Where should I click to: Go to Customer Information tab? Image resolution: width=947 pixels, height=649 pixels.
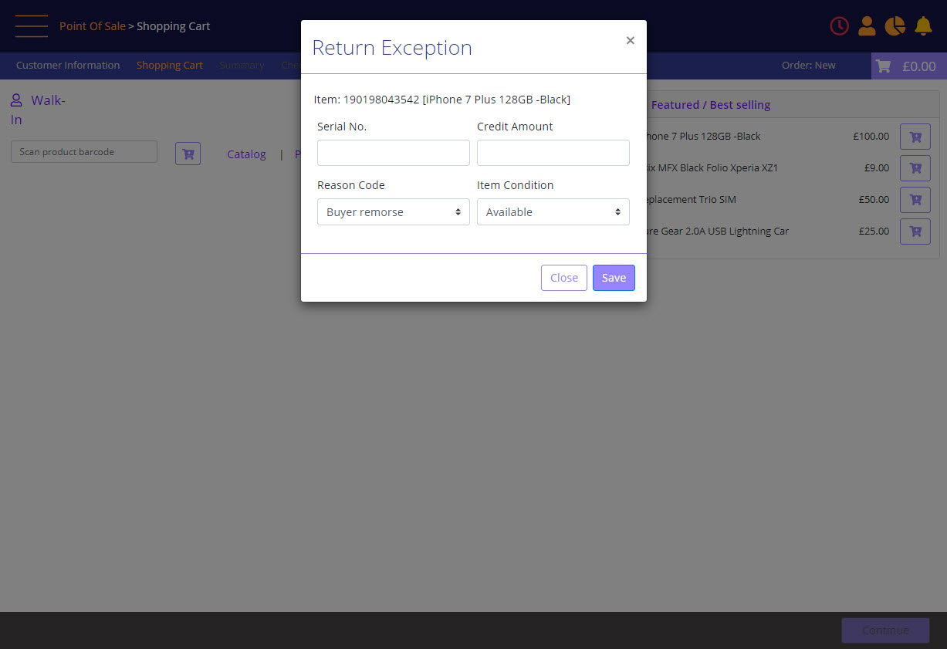[68, 66]
